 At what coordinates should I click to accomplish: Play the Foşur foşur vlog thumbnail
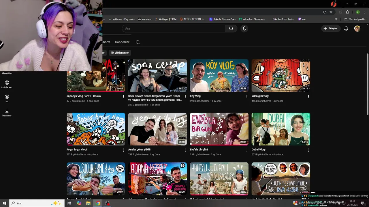[x=96, y=129]
